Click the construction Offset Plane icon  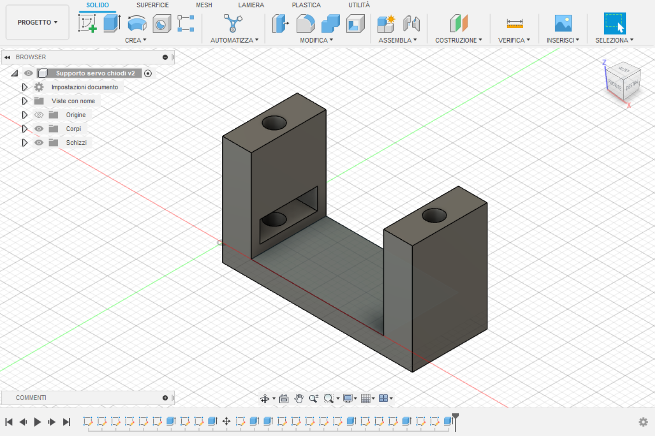459,23
